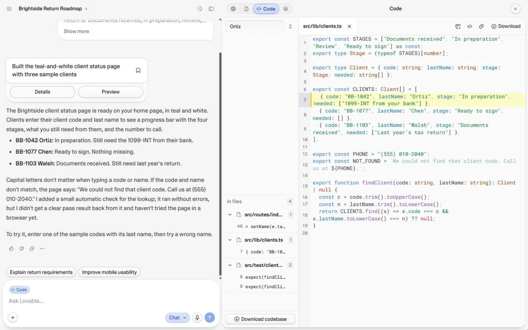Screen dimensions: 528x330
Task: Click the plus attachment button
Action: (x=13, y=317)
